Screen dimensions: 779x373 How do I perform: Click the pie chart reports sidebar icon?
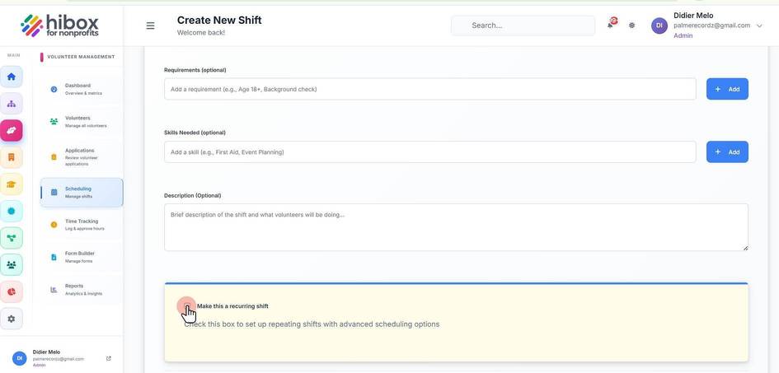(12, 291)
